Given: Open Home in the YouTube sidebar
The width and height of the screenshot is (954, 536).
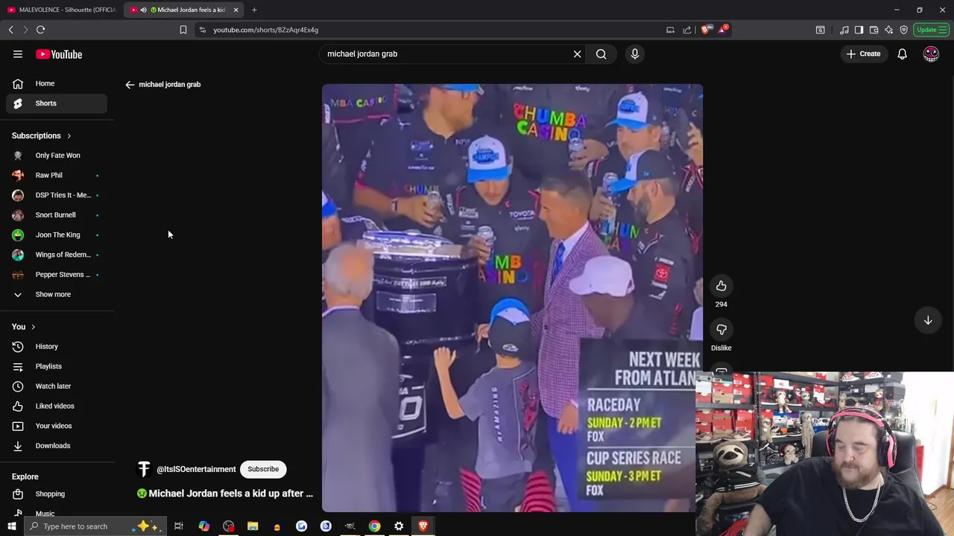Looking at the screenshot, I should pyautogui.click(x=57, y=83).
